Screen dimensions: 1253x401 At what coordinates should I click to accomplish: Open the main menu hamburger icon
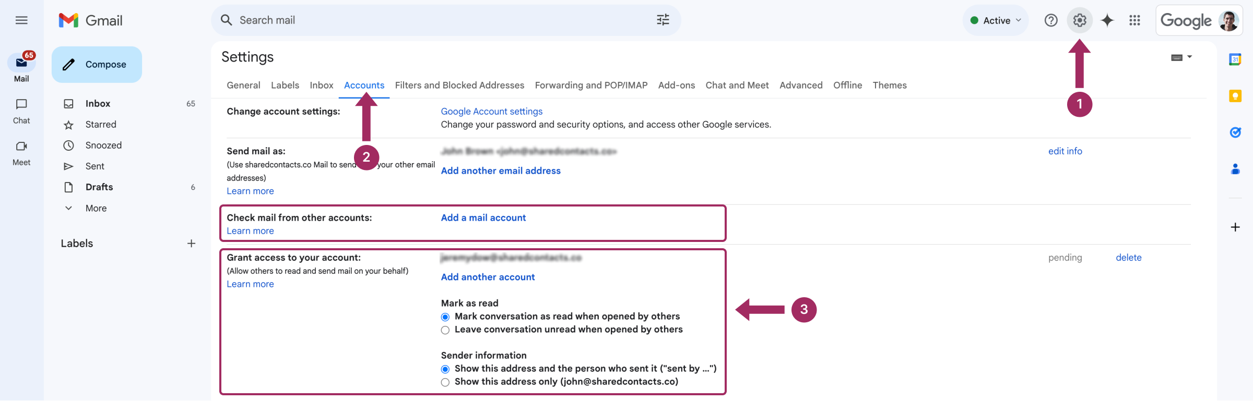(21, 20)
